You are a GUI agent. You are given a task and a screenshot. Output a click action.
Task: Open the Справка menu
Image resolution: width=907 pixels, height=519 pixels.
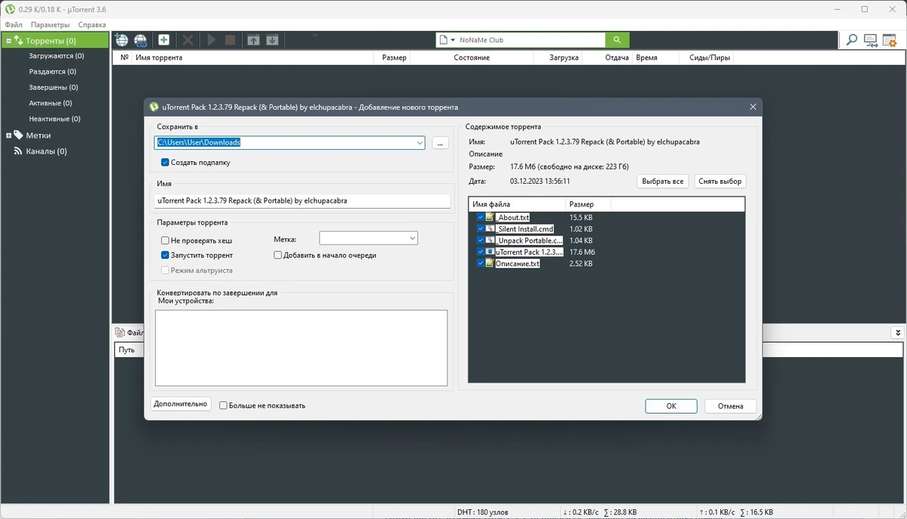point(92,24)
